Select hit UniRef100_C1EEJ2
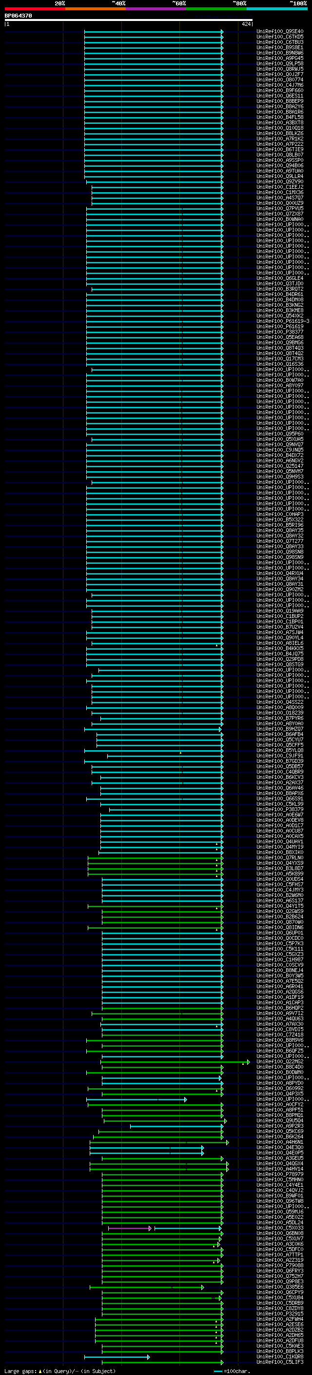The height and width of the screenshot is (1375, 312). click(x=280, y=187)
